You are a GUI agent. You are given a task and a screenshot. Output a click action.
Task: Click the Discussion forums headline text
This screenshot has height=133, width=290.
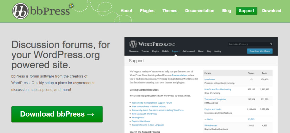(x=61, y=55)
